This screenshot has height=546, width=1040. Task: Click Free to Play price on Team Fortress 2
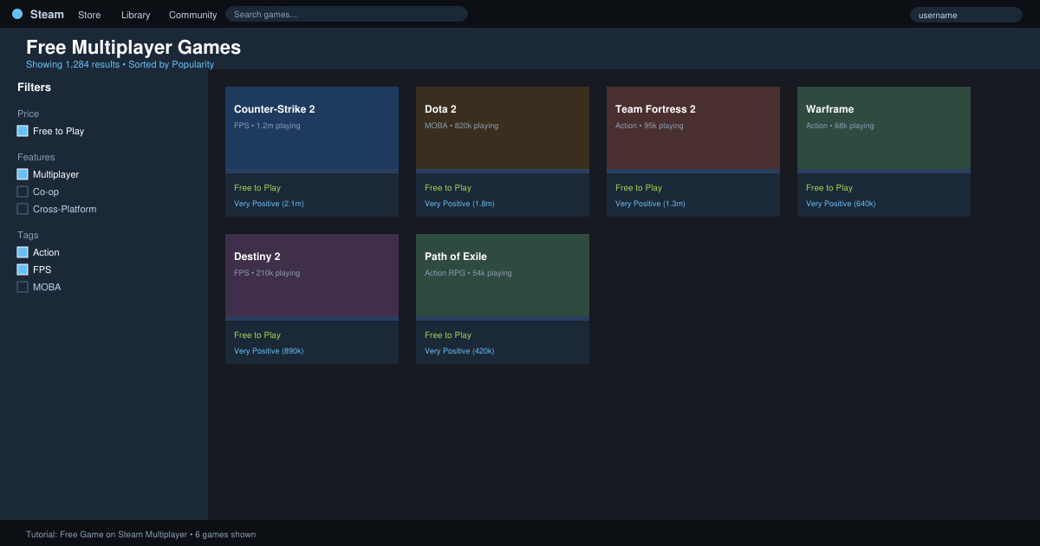[639, 188]
